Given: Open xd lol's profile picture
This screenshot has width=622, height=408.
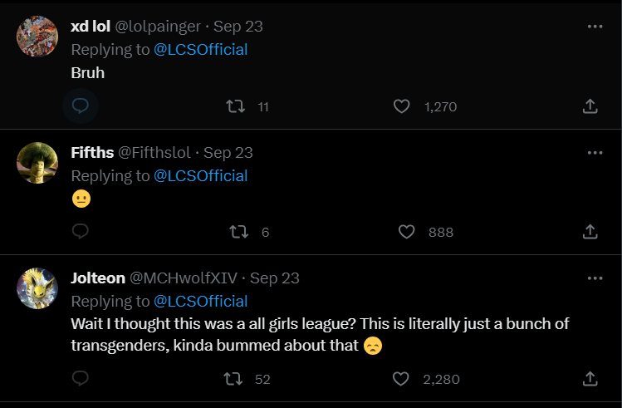Looking at the screenshot, I should 37,37.
